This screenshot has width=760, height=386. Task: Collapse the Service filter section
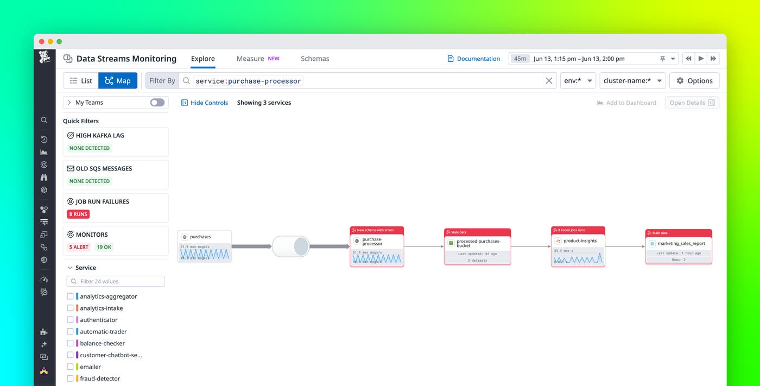point(70,268)
